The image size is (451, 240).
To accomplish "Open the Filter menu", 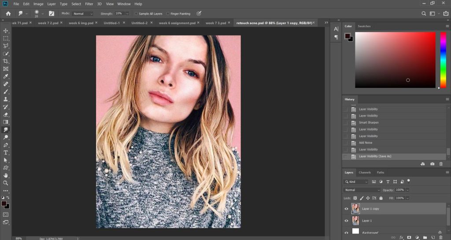I will tap(89, 4).
